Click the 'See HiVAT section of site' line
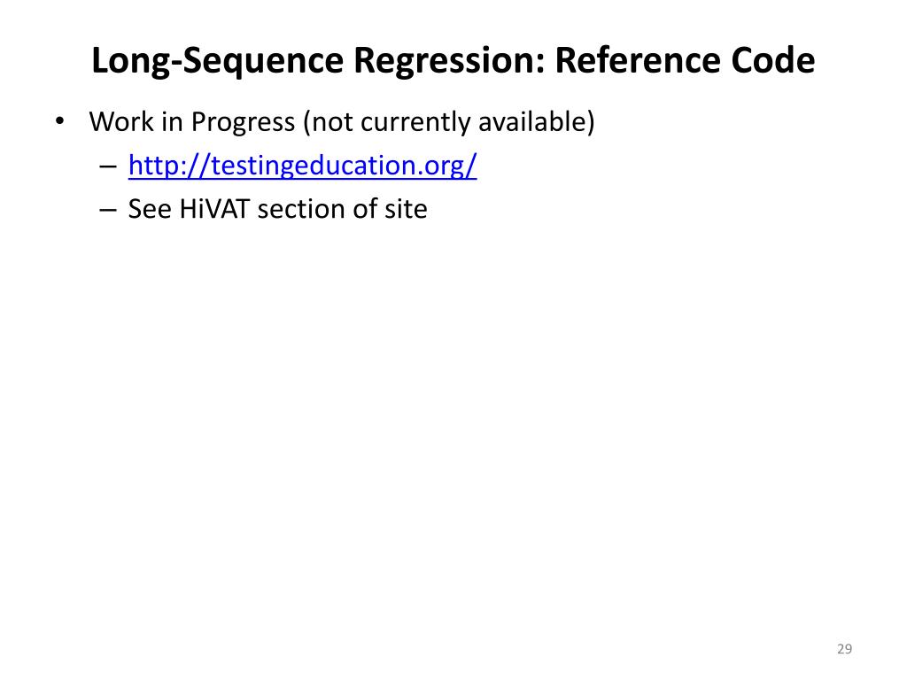 [x=277, y=209]
